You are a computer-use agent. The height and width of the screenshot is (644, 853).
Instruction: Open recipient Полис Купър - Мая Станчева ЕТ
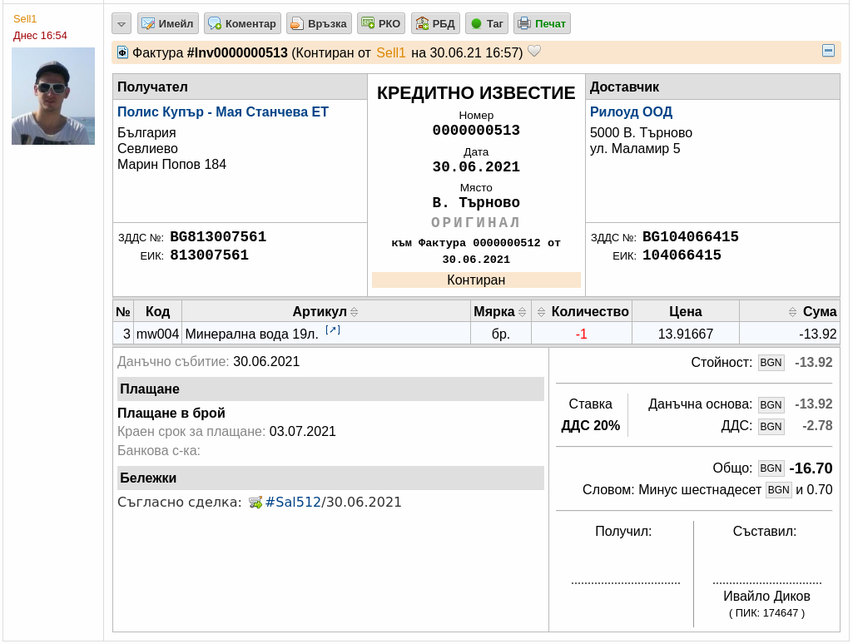(223, 112)
